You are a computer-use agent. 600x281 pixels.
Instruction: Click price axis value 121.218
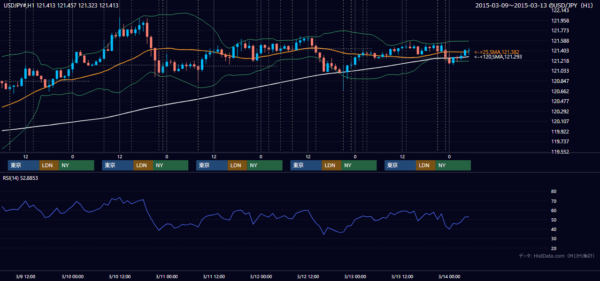[560, 61]
